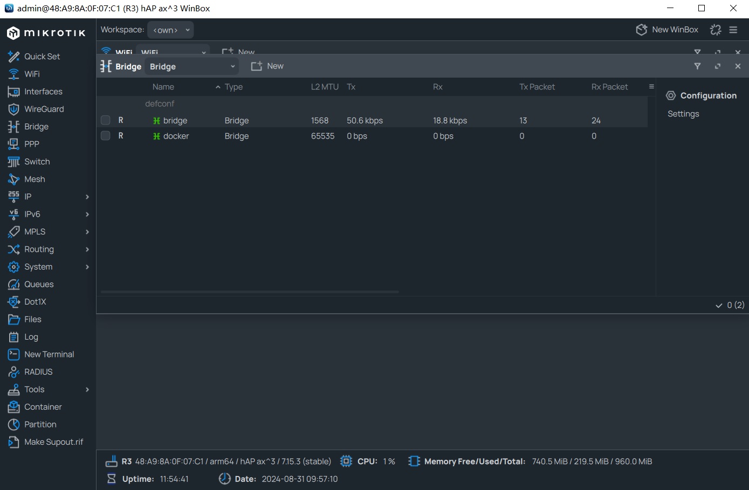This screenshot has width=749, height=490.
Task: Open the Interfaces menu item
Action: [x=43, y=92]
